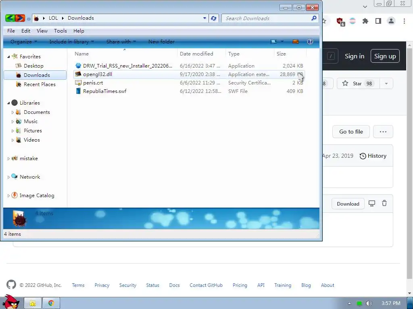This screenshot has width=413, height=309.
Task: Select DRW_Trial_RSS_new_Installer application file icon
Action: pyautogui.click(x=78, y=66)
